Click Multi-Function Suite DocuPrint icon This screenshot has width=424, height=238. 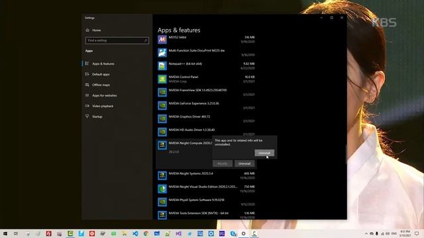(162, 53)
